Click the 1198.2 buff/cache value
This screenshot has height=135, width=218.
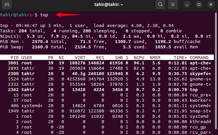click(x=163, y=42)
